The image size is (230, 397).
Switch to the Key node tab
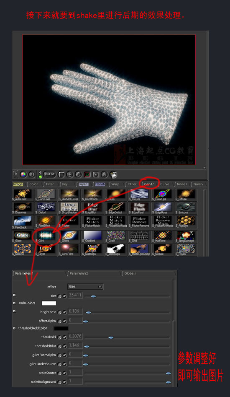pos(65,184)
